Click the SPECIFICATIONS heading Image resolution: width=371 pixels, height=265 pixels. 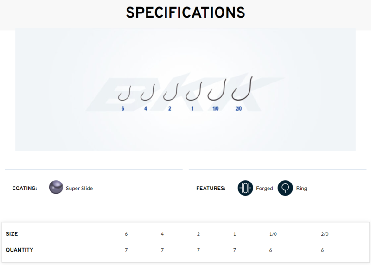185,13
